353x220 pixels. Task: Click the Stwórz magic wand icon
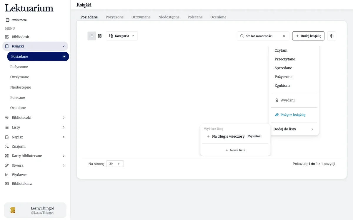click(7, 165)
